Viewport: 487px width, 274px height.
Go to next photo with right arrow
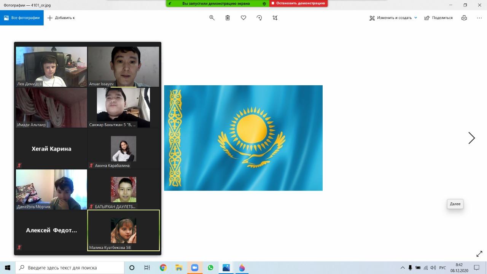point(471,138)
